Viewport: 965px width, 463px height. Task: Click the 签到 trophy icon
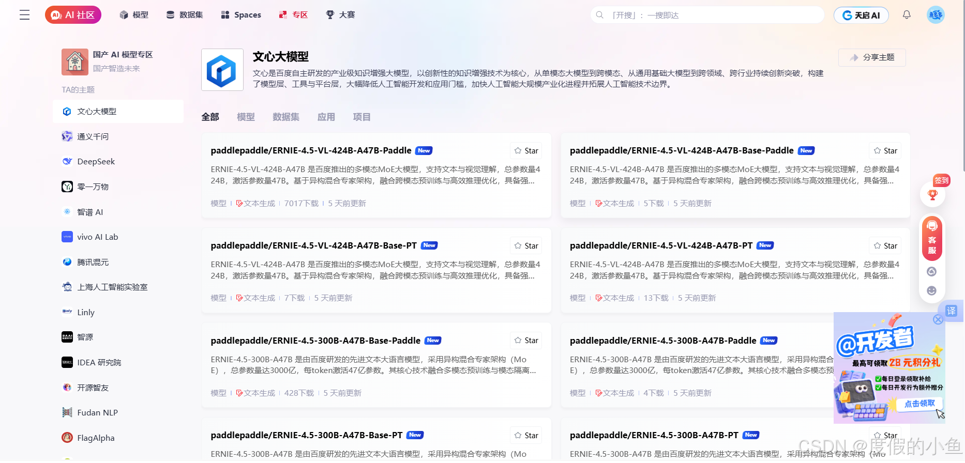click(932, 194)
